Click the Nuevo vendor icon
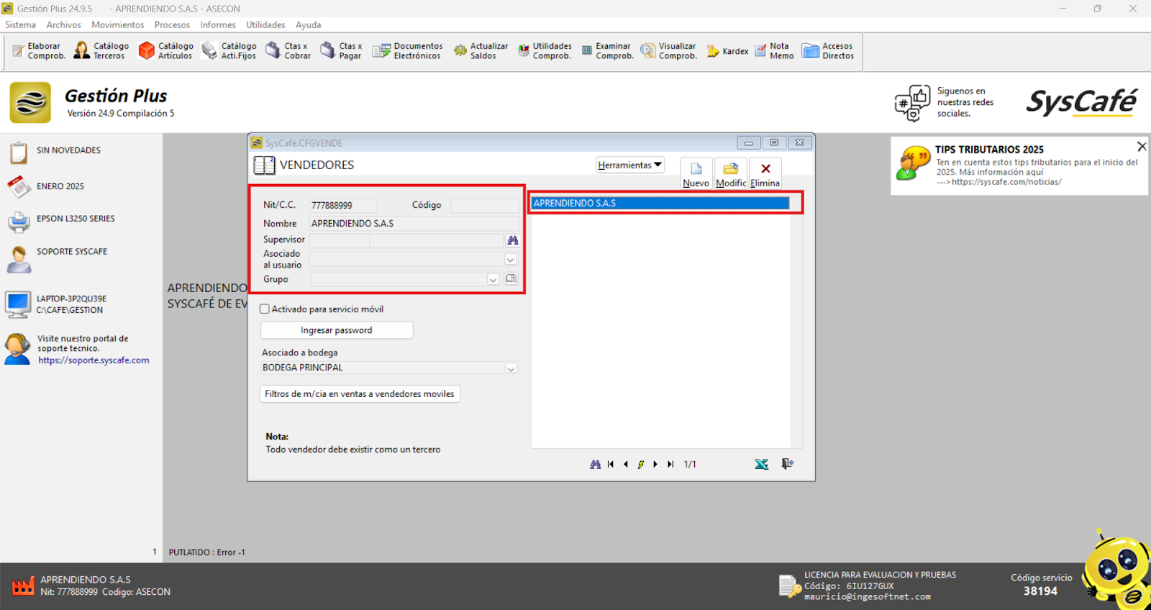Viewport: 1151px width, 610px height. (696, 173)
